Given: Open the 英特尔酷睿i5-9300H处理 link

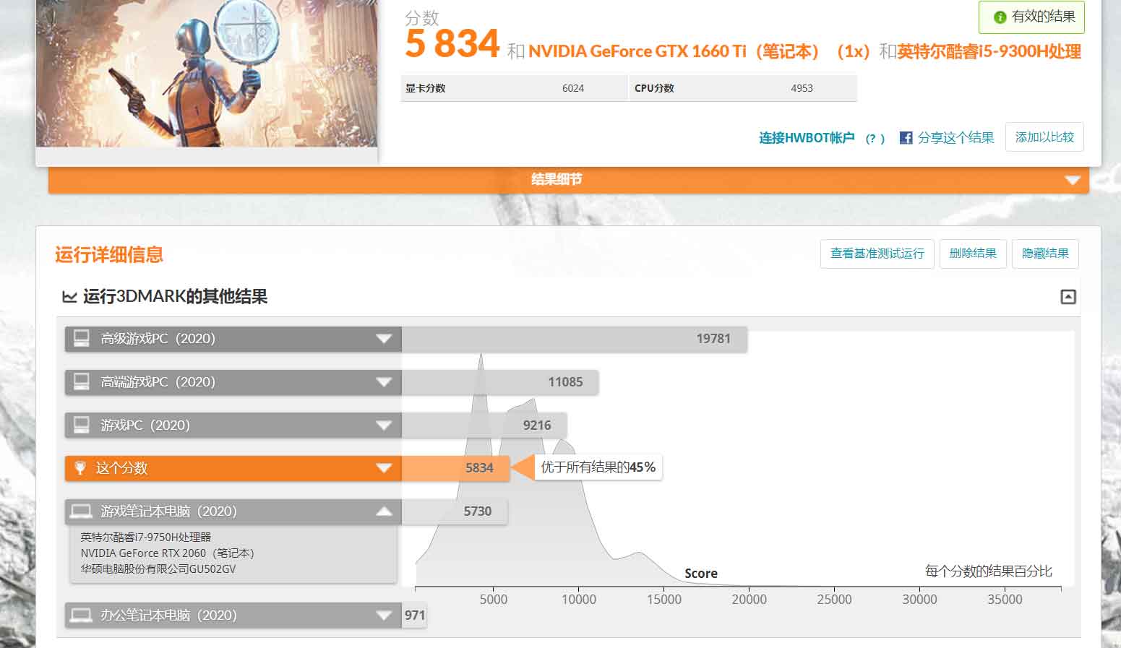Looking at the screenshot, I should click(989, 51).
